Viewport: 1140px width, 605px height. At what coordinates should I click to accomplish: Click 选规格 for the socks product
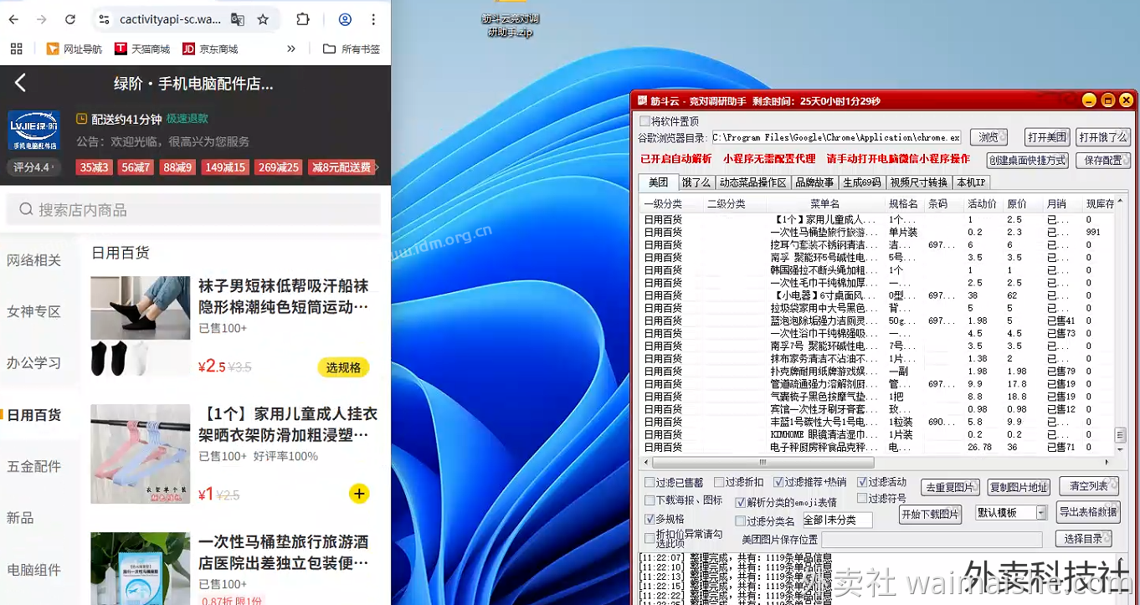343,367
